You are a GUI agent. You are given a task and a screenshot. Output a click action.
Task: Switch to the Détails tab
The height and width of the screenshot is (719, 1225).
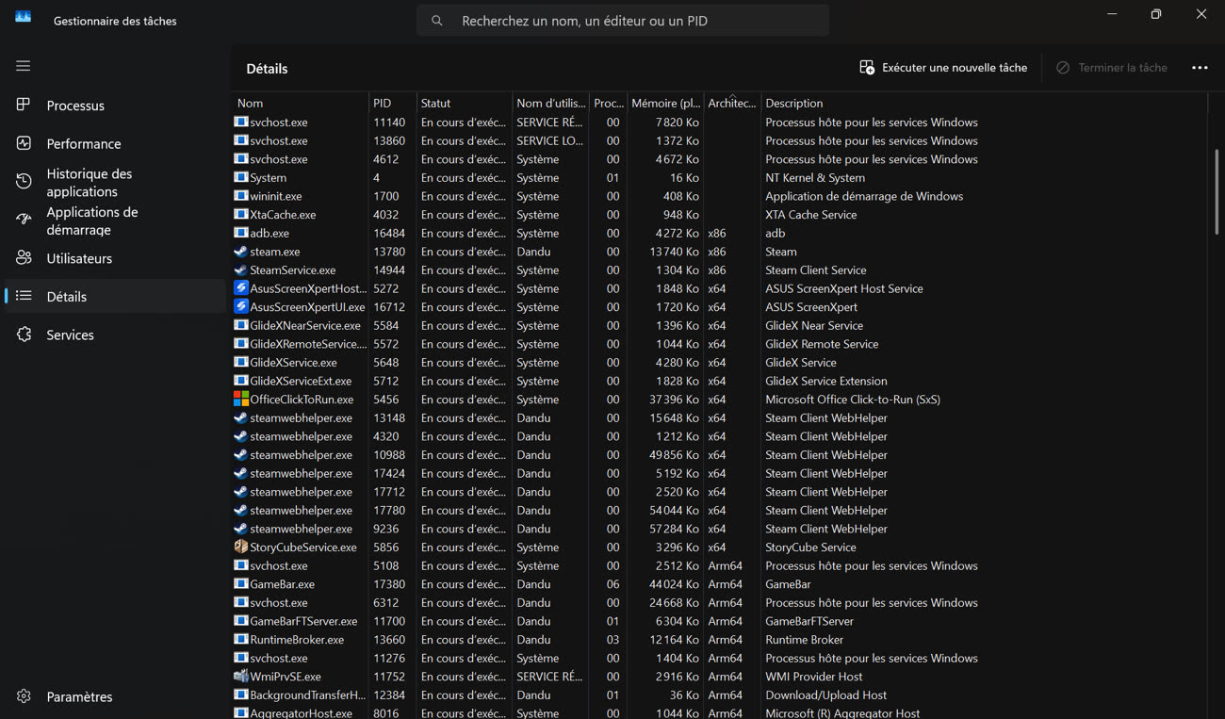click(x=66, y=296)
